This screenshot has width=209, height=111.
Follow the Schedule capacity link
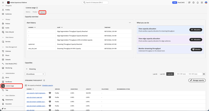[x=47, y=85]
